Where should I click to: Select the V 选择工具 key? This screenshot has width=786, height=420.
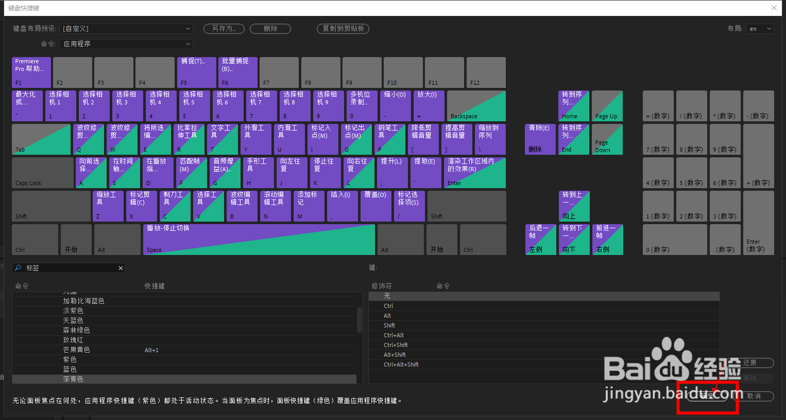pos(209,206)
